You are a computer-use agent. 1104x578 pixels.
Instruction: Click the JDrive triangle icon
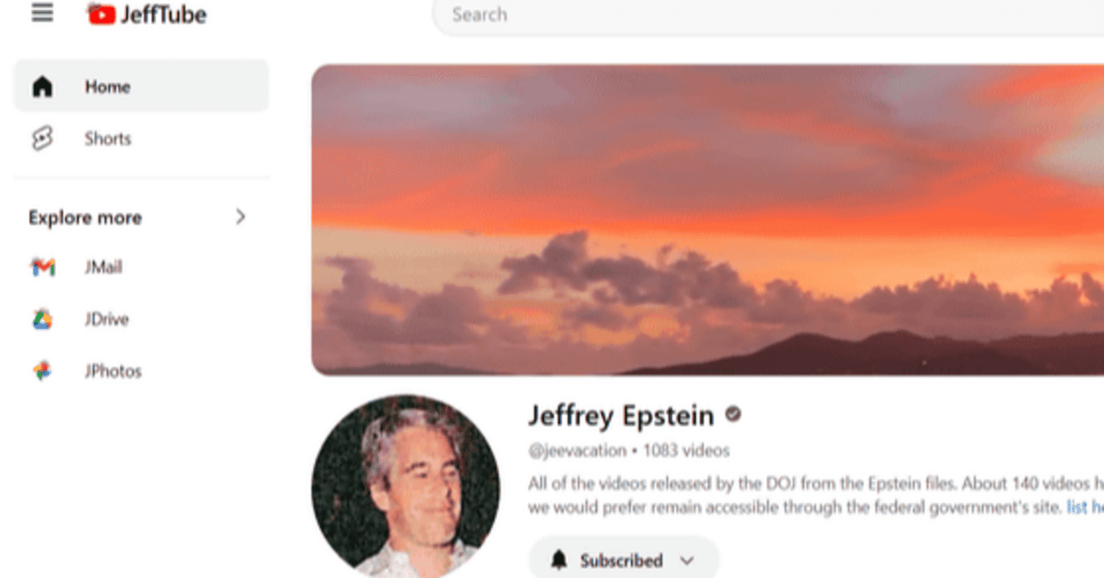click(x=42, y=319)
